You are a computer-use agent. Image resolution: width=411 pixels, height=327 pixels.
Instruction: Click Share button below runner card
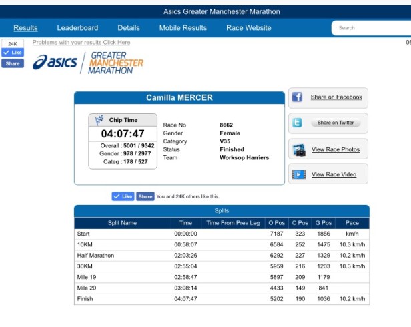coord(145,196)
